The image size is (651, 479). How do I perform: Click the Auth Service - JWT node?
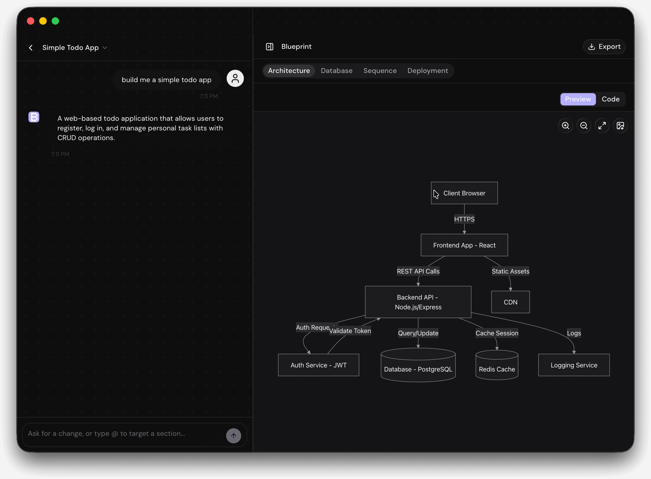coord(319,365)
